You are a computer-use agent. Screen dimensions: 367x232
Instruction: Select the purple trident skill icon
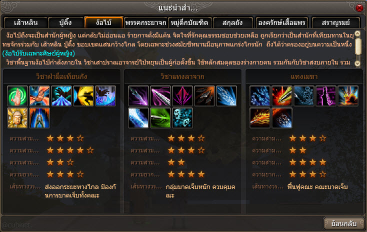click(x=182, y=95)
